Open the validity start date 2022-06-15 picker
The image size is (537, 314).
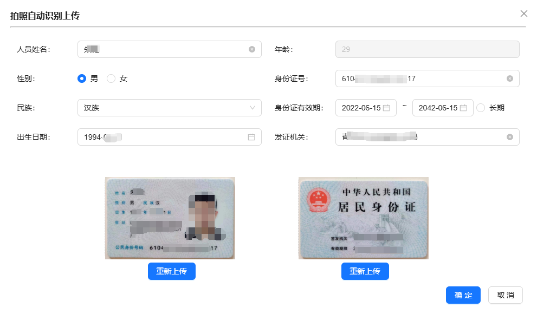(x=361, y=108)
